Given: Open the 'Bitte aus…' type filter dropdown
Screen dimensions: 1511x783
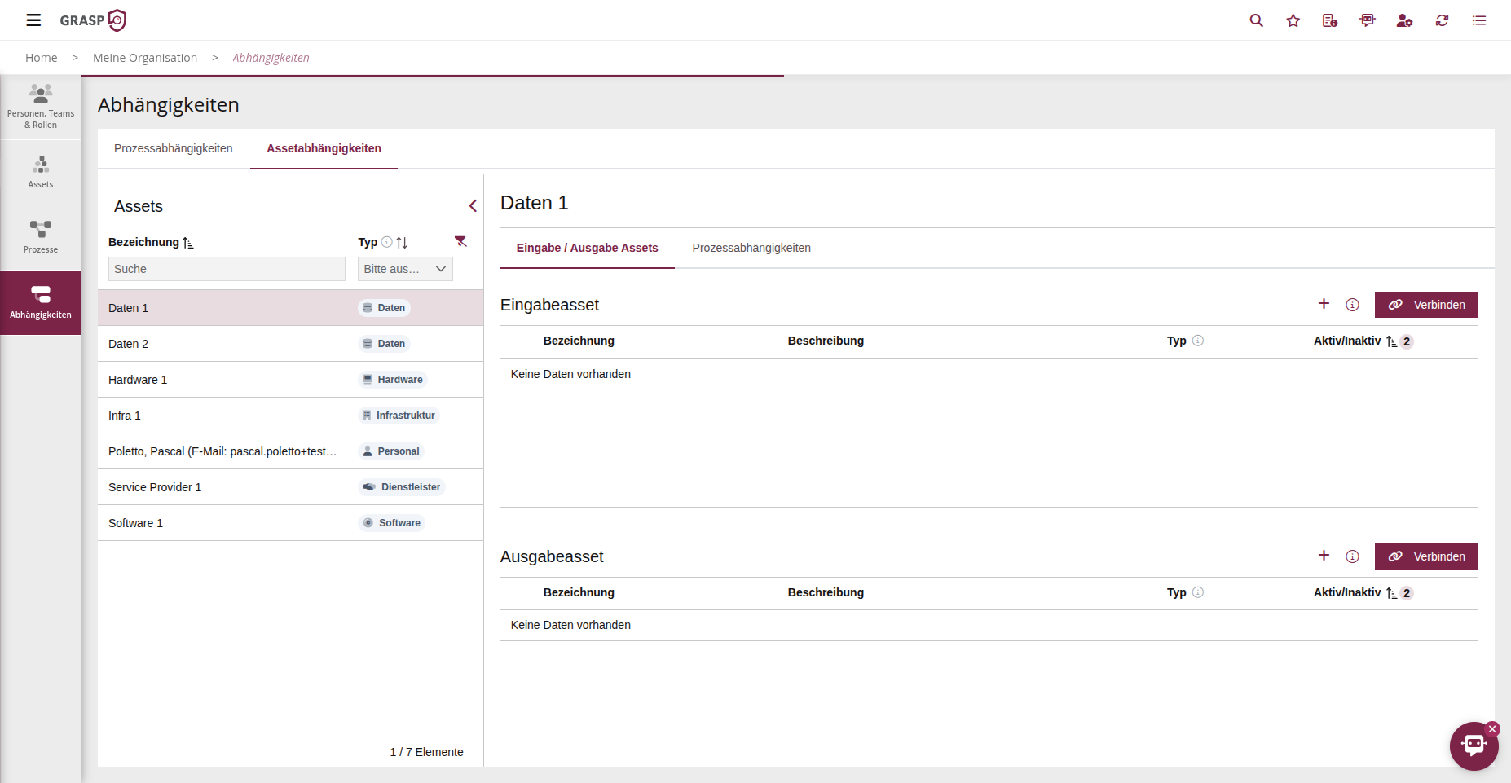Looking at the screenshot, I should 405,269.
